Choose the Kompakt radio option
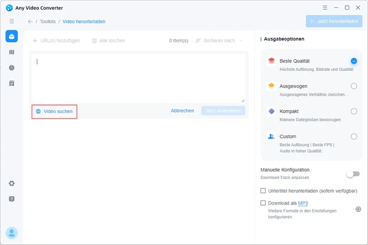The image size is (368, 245). (354, 111)
